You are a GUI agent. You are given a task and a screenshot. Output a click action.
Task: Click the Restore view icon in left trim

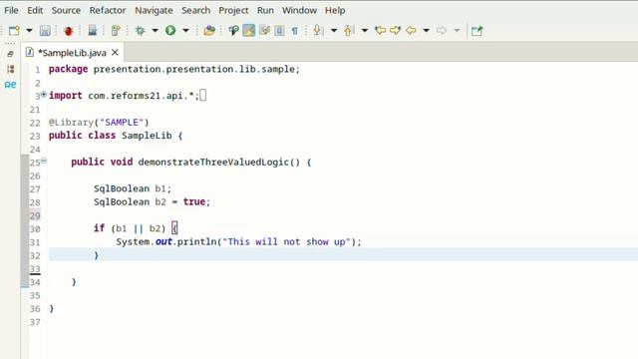pos(11,53)
